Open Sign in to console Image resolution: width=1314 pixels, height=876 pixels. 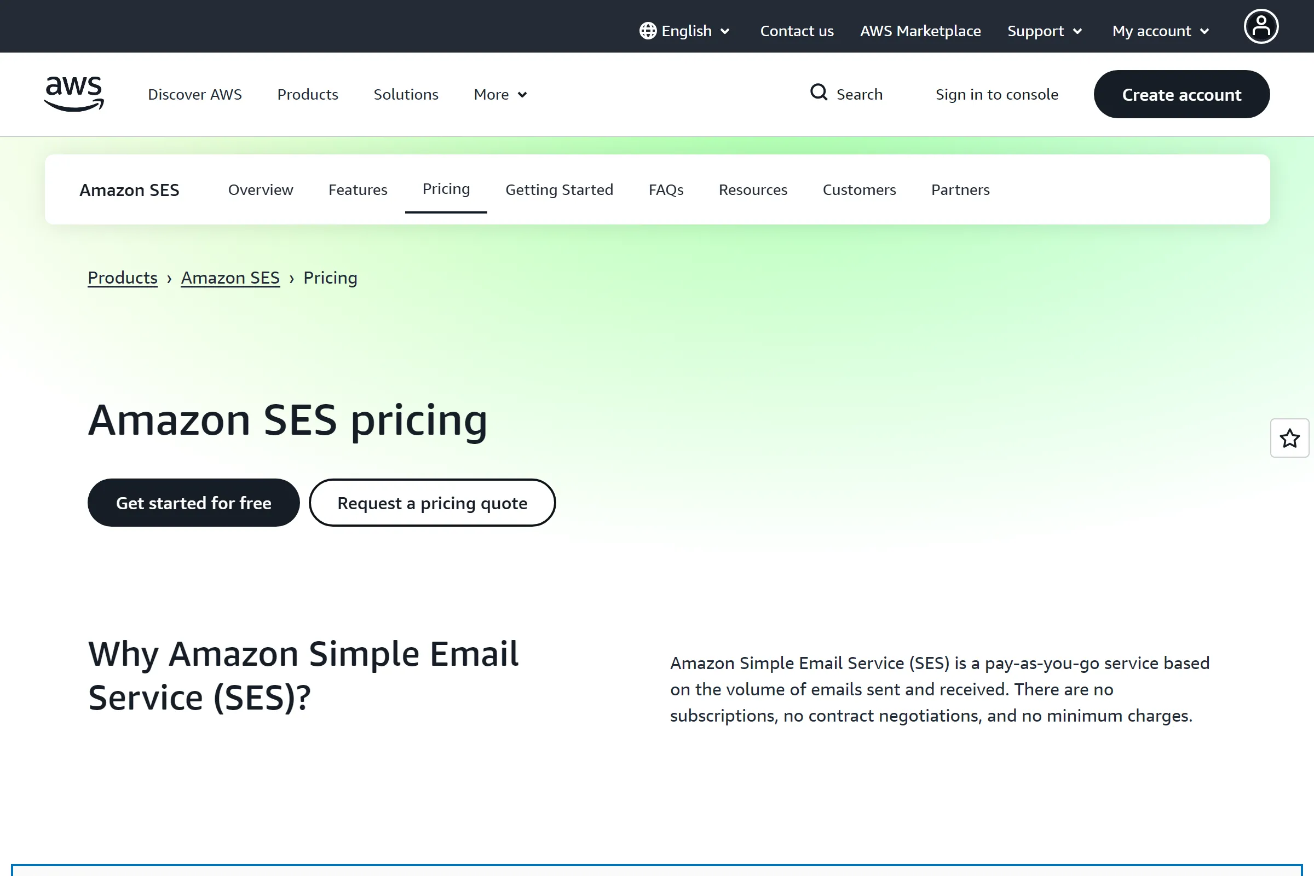[996, 94]
